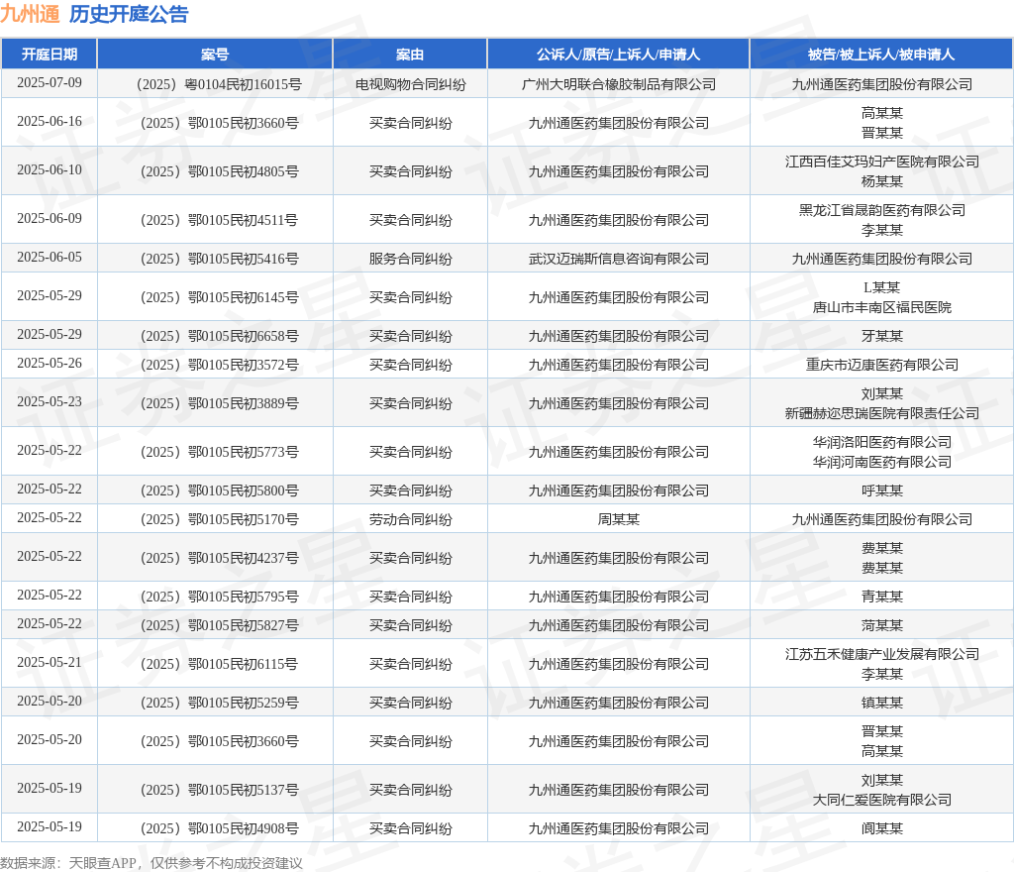
Task: Select case number "(2025)鄂0105民初4237号"
Action: 219,558
